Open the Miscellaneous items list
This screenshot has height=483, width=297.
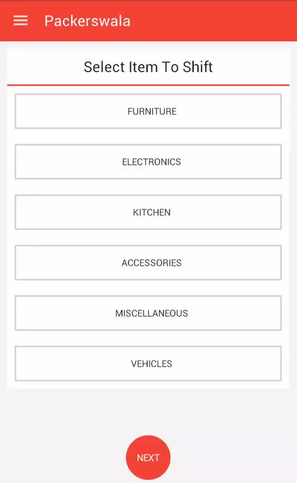coord(148,313)
